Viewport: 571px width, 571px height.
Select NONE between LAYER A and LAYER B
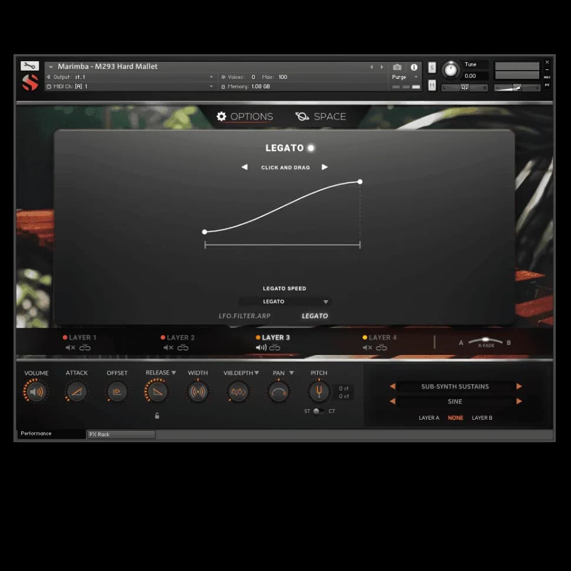point(455,417)
